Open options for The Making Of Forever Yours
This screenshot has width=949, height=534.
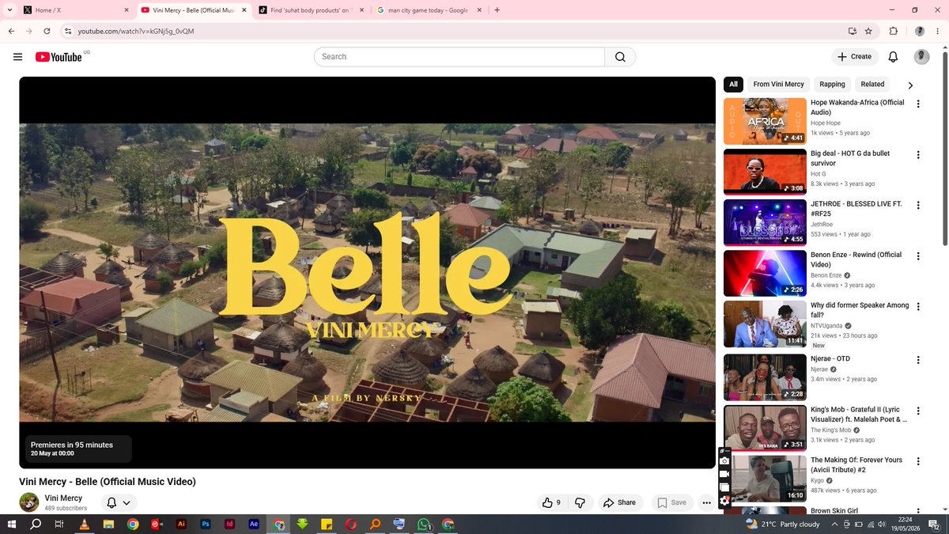pyautogui.click(x=918, y=461)
